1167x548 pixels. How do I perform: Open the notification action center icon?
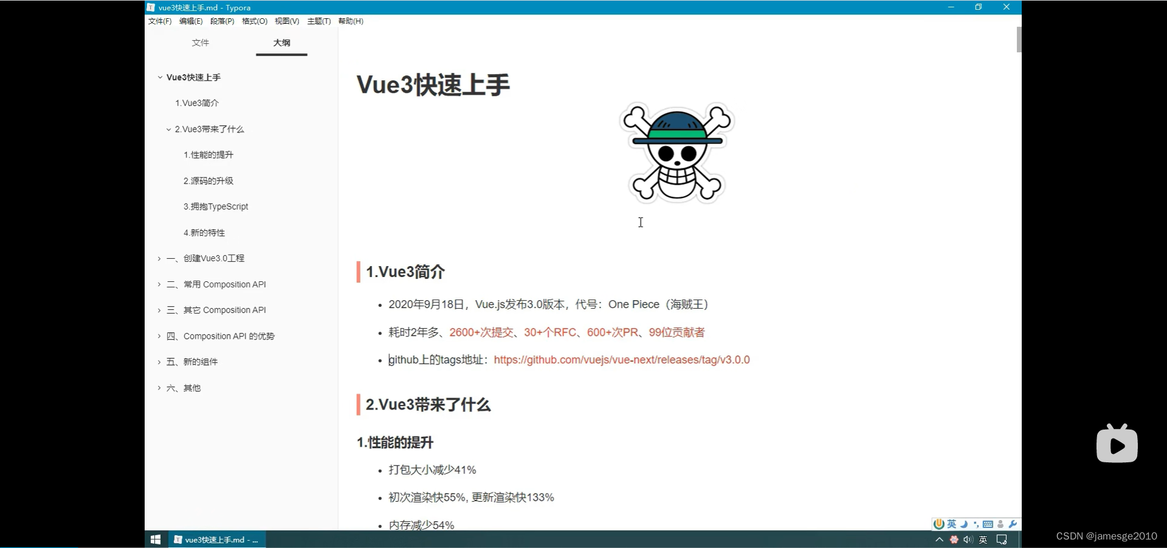click(x=1002, y=539)
